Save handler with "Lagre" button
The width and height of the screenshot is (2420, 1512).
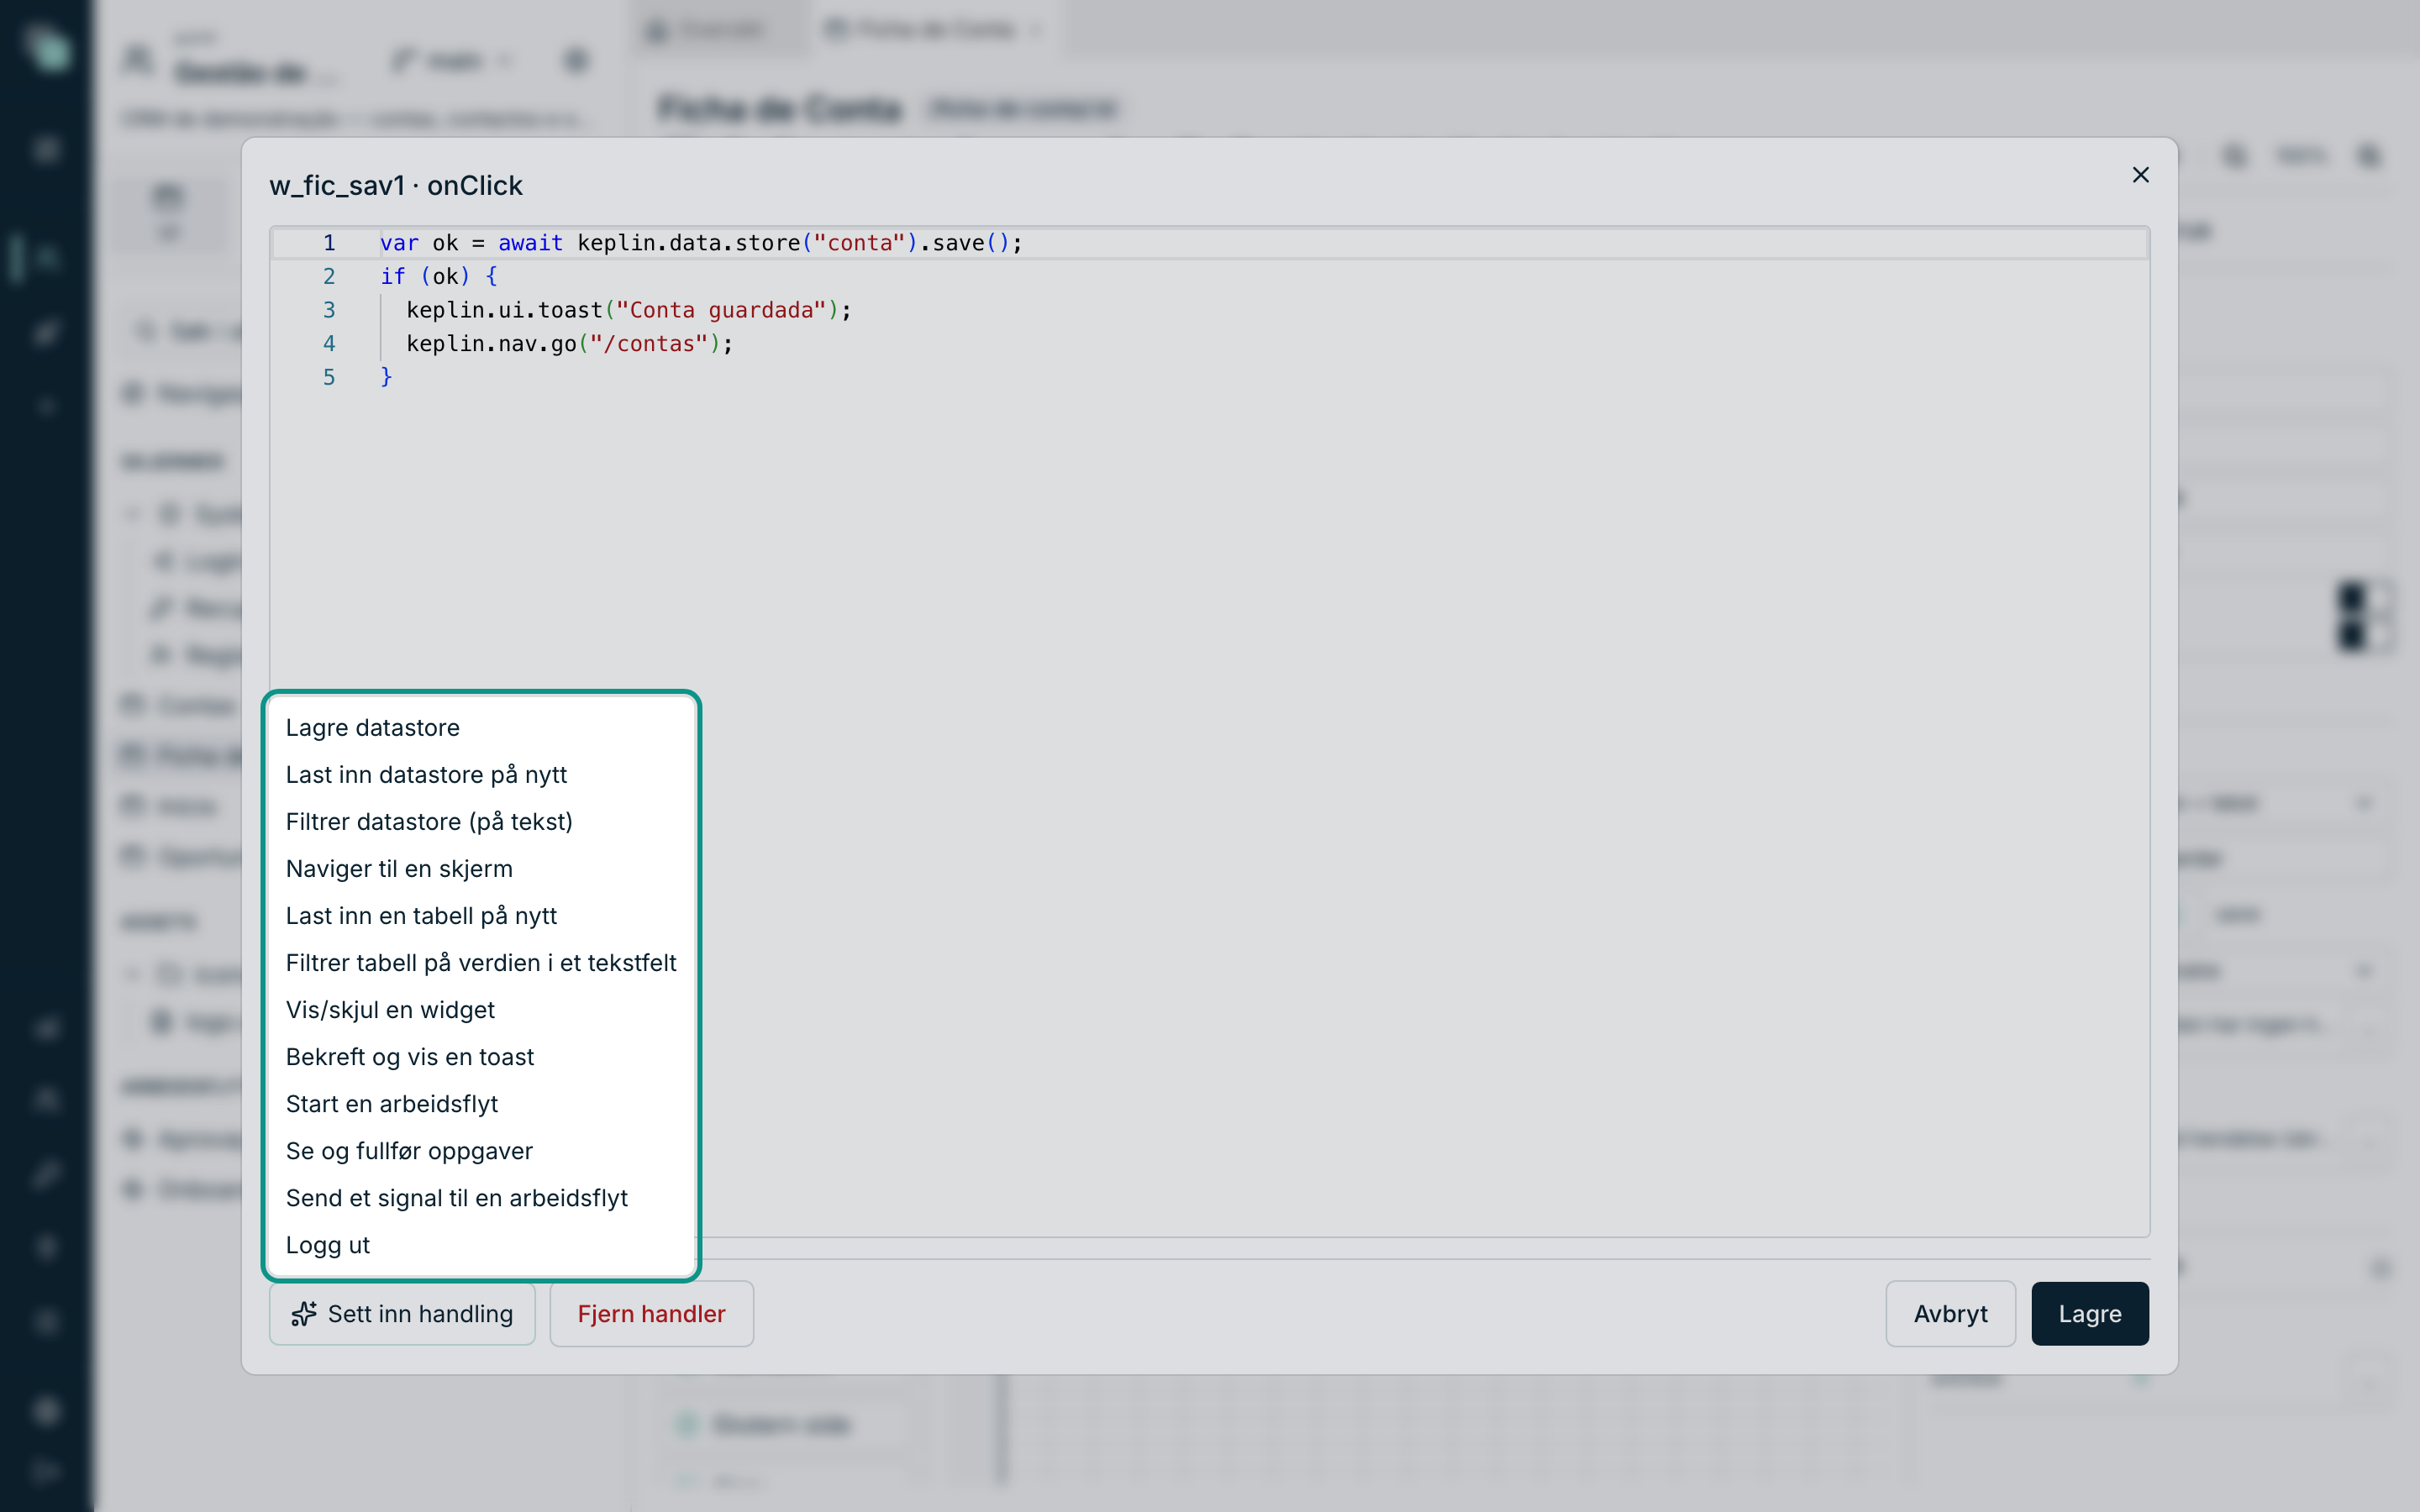[2089, 1313]
